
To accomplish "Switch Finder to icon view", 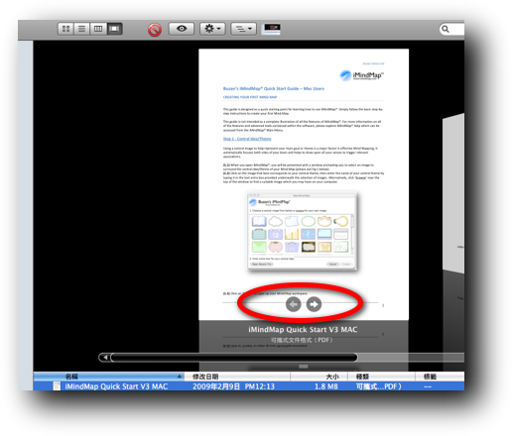I will [x=65, y=29].
